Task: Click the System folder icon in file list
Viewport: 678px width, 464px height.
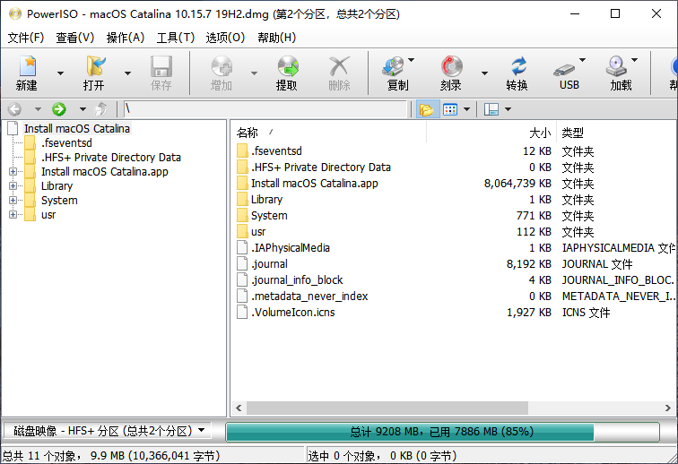Action: pos(242,215)
